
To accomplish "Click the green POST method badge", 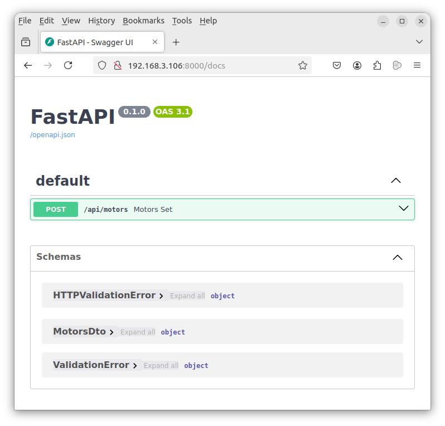I will point(56,210).
